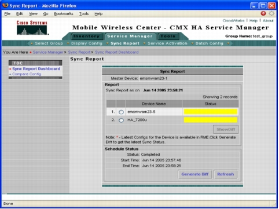Click the ShowDiff button
The image size is (279, 209).
[226, 130]
